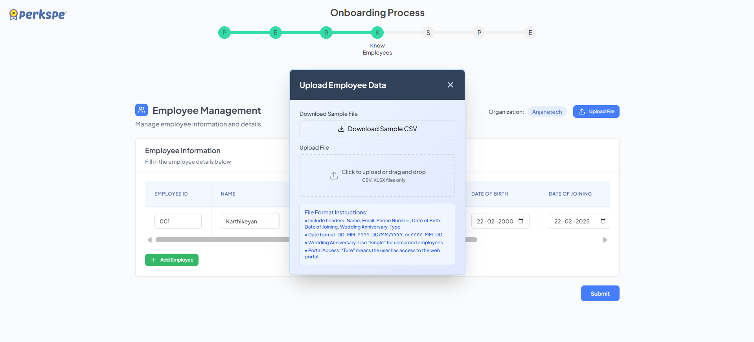Viewport: 754px width, 342px height.
Task: Close the Upload Employee Data dialog
Action: tap(451, 85)
